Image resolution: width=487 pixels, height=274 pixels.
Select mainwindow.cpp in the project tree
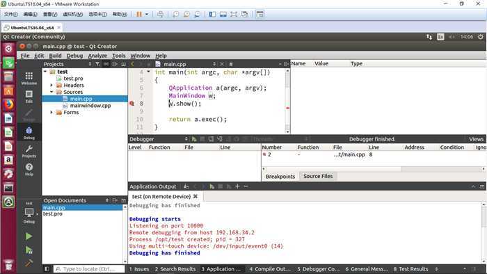(x=90, y=106)
